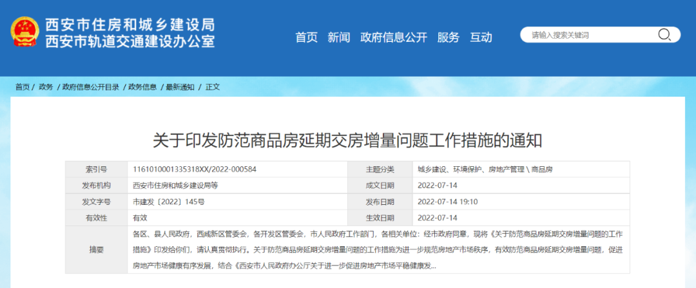Click the national emblem logo icon

[24, 32]
